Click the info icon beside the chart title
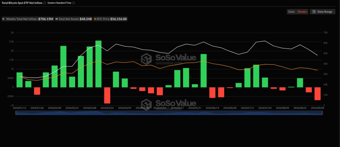The height and width of the screenshot is (147, 340). click(44, 3)
